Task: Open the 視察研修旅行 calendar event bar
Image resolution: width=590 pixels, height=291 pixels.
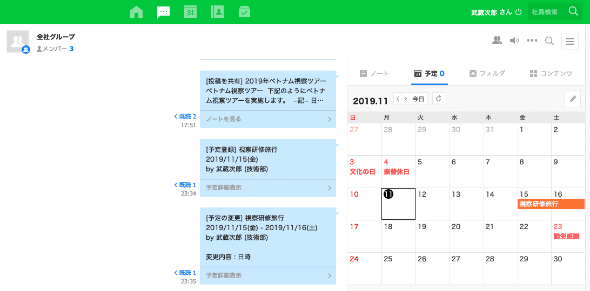Action: pyautogui.click(x=551, y=204)
